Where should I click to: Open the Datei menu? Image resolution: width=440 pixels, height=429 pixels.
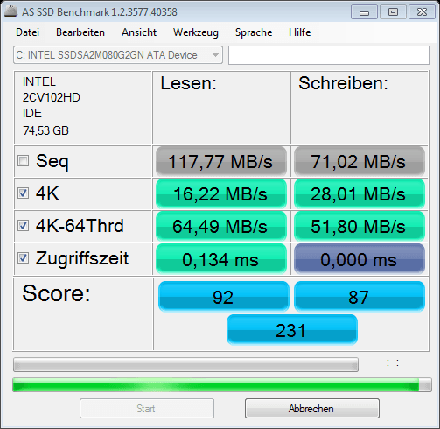pyautogui.click(x=27, y=32)
